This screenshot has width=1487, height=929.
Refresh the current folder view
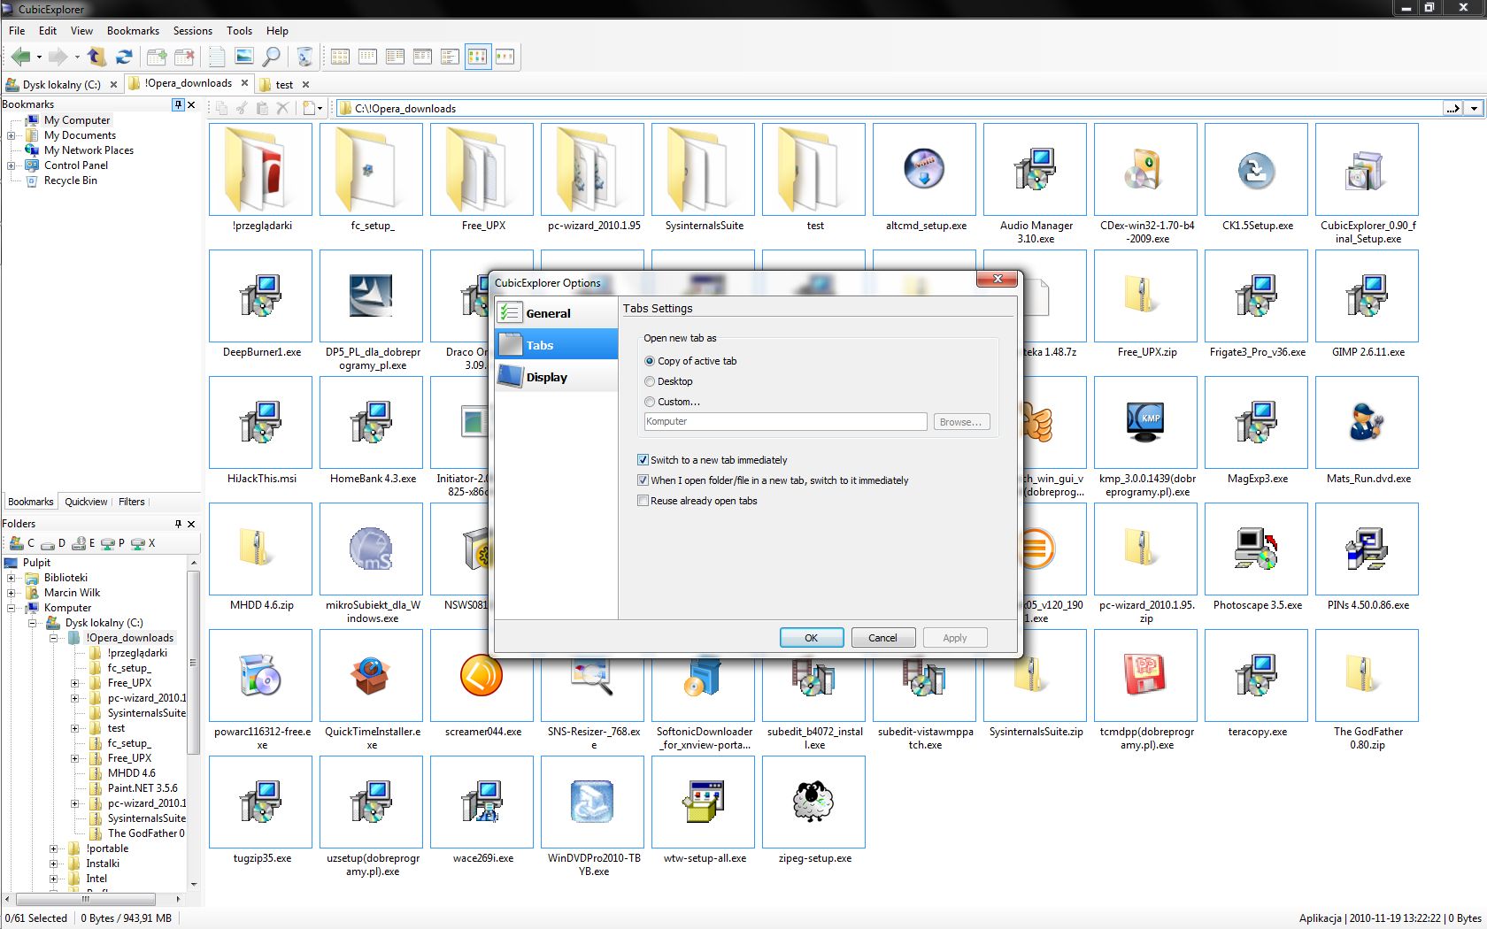click(x=124, y=57)
